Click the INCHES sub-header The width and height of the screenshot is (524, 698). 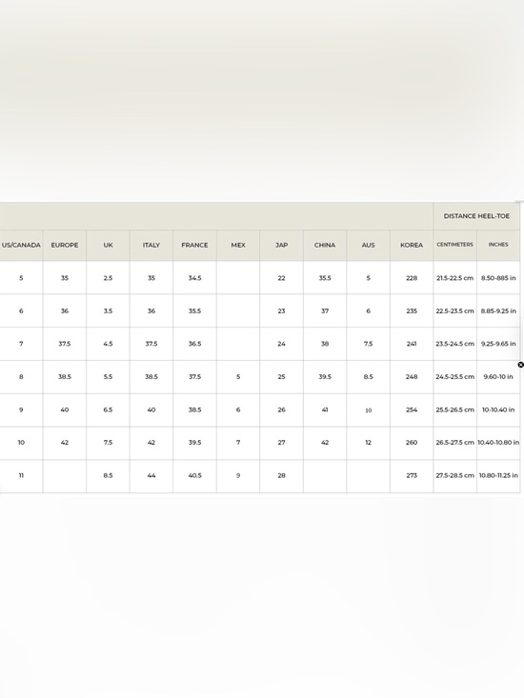pyautogui.click(x=498, y=245)
